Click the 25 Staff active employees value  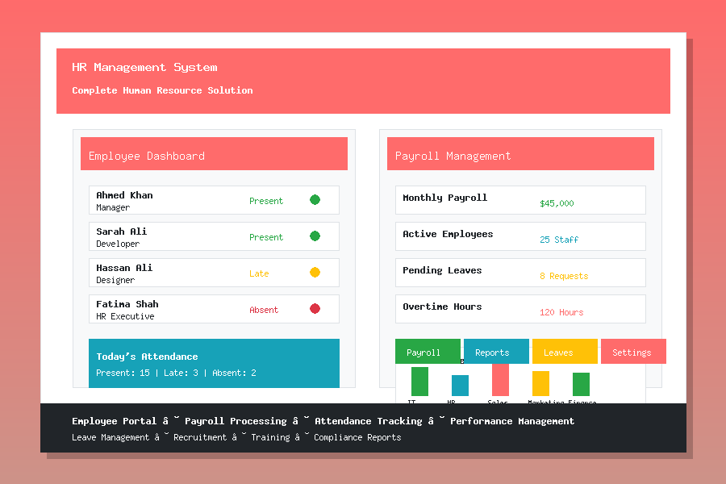[559, 240]
